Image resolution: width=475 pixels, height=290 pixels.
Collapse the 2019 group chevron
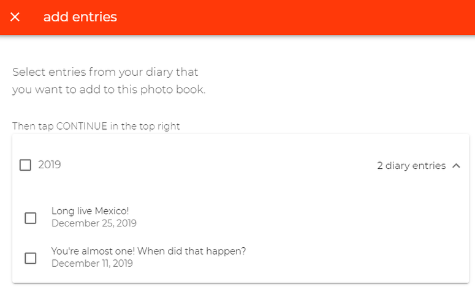pyautogui.click(x=456, y=165)
